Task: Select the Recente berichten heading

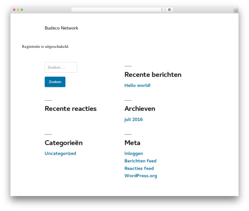Action: [153, 75]
